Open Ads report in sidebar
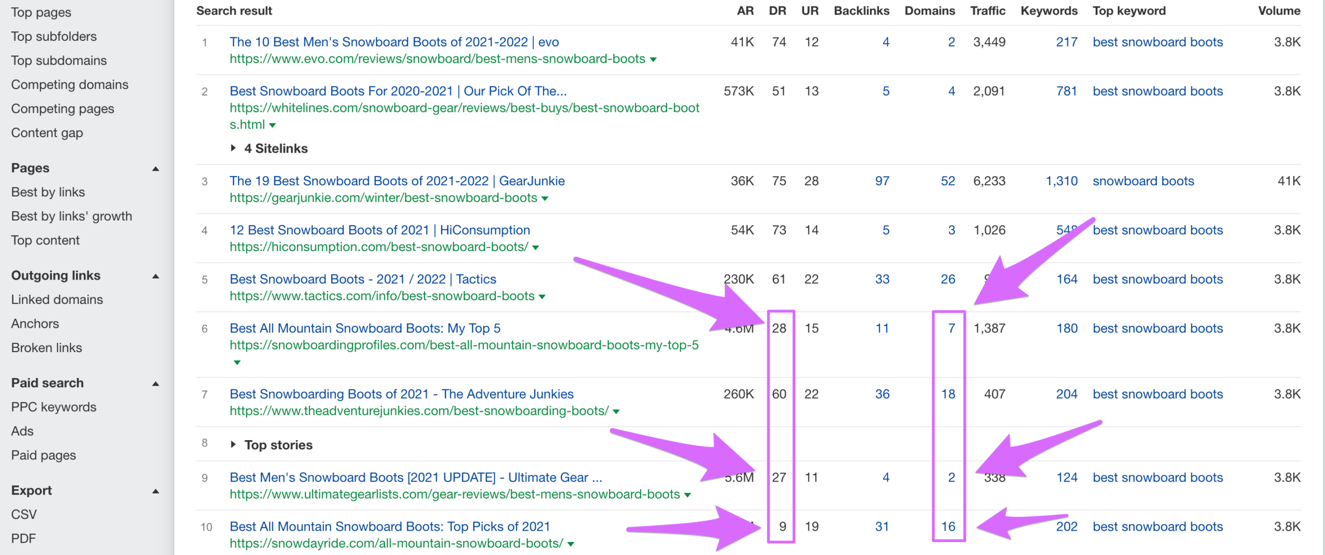The height and width of the screenshot is (555, 1325). tap(22, 431)
